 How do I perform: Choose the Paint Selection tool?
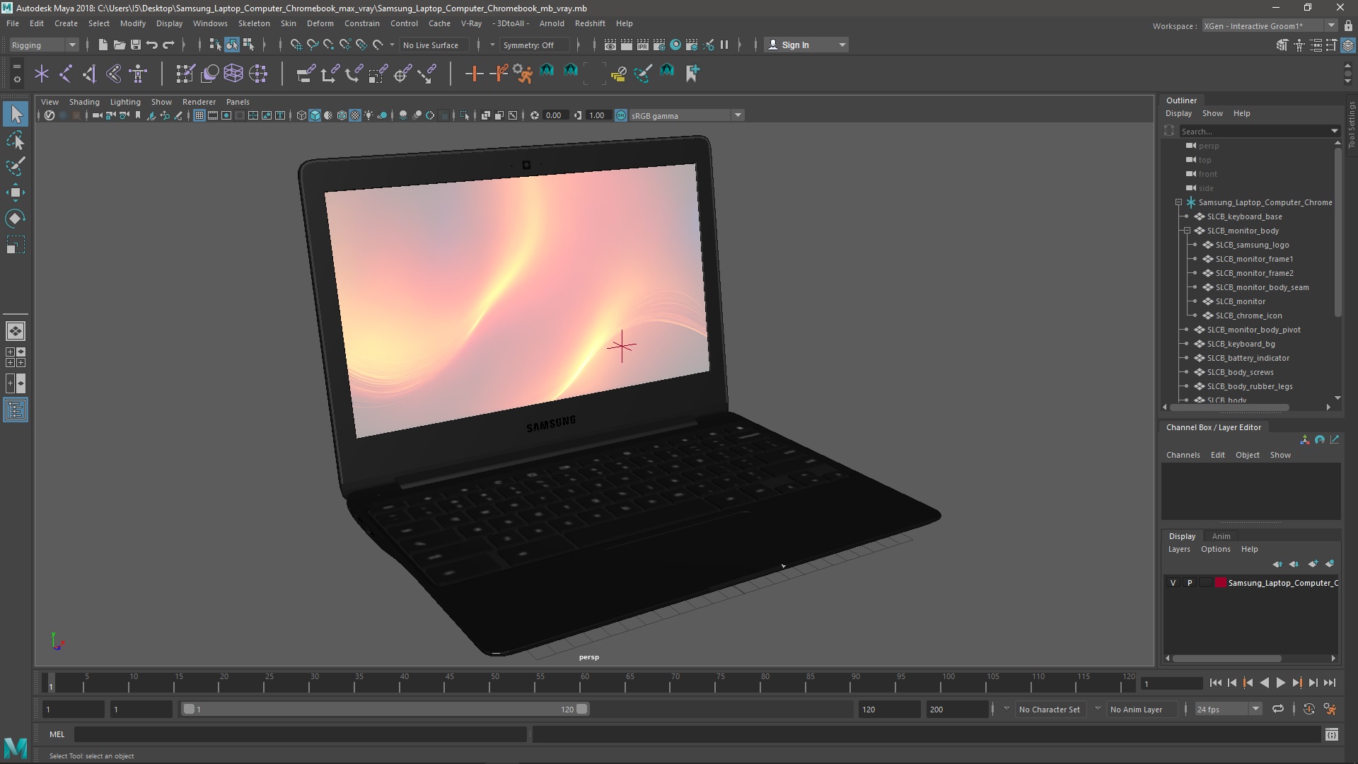click(x=16, y=167)
